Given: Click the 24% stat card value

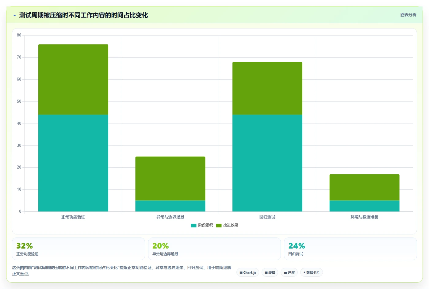Looking at the screenshot, I should 297,246.
